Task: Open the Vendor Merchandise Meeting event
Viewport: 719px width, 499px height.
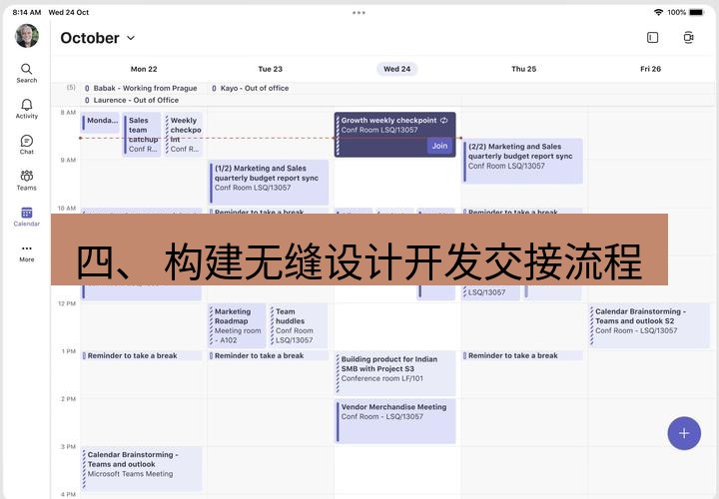Action: coord(395,421)
